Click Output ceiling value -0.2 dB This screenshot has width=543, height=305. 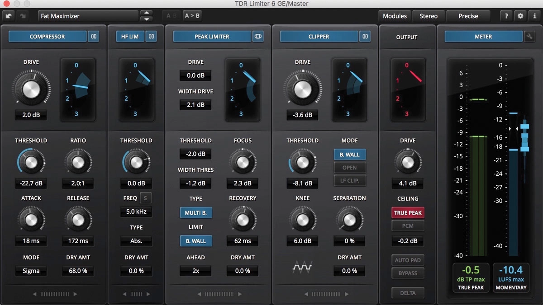point(408,241)
